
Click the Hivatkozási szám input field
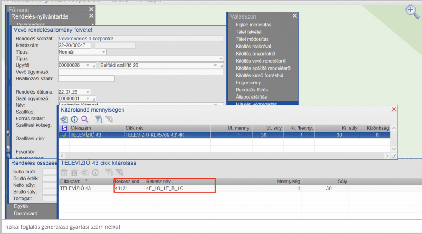tap(86, 79)
